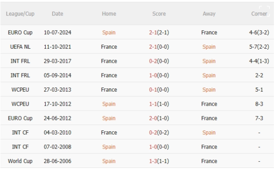Click France home team in UEFA NL row

click(109, 47)
